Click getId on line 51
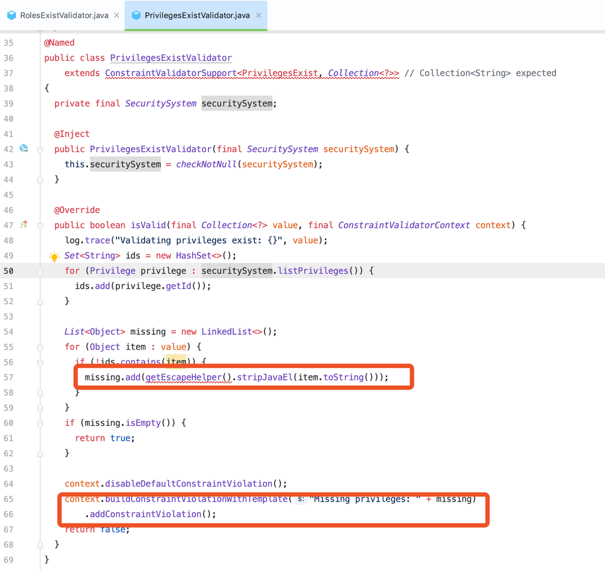This screenshot has width=605, height=570. [x=178, y=286]
